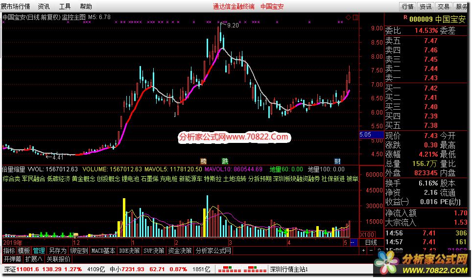Click the 资讯 button at top right
Viewport: 472px width, 278px height.
point(425,7)
